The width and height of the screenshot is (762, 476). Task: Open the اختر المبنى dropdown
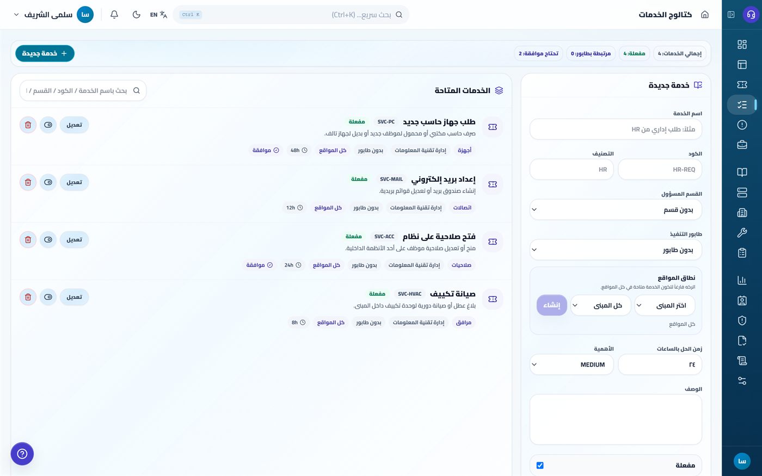pos(665,306)
